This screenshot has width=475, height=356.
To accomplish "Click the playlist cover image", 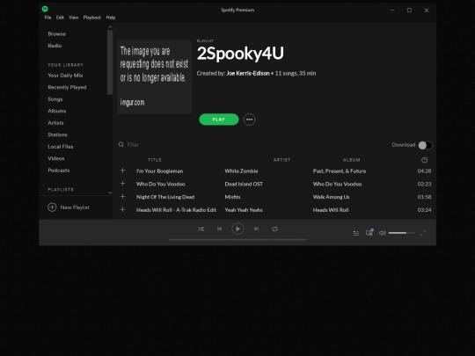I will coord(154,76).
